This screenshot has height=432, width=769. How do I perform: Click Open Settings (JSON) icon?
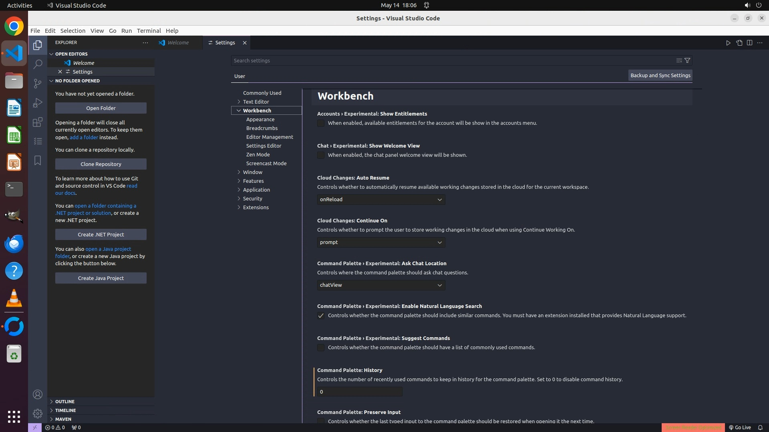coord(739,43)
